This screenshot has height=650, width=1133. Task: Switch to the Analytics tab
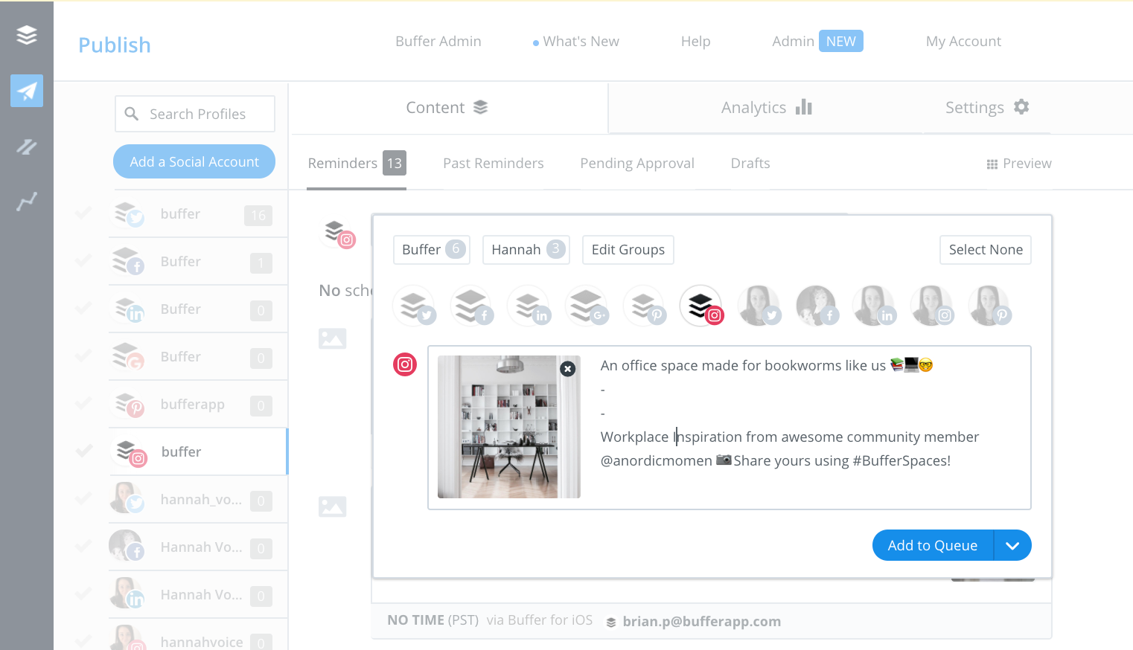pos(766,107)
